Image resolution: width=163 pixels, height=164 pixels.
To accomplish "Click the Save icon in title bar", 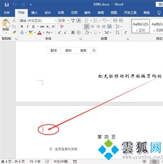I will [7, 5].
